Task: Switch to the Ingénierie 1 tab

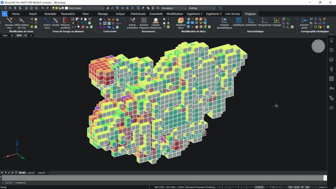Action: click(194, 14)
